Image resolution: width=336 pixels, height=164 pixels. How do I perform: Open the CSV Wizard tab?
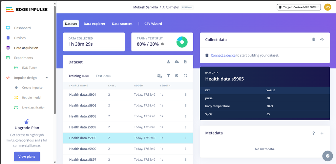(x=153, y=24)
